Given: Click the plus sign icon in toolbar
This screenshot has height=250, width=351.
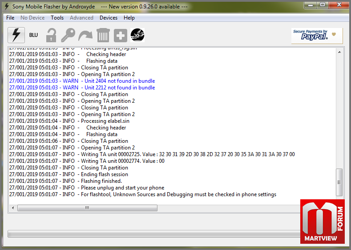Looking at the screenshot, I should [x=121, y=35].
